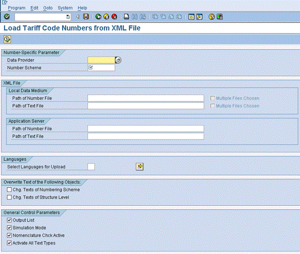Click the Execute clock icon
Viewport: 300px width, 254px height.
click(x=7, y=39)
